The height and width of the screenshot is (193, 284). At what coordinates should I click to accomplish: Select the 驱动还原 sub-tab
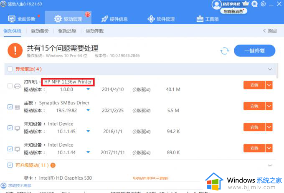tap(67, 31)
